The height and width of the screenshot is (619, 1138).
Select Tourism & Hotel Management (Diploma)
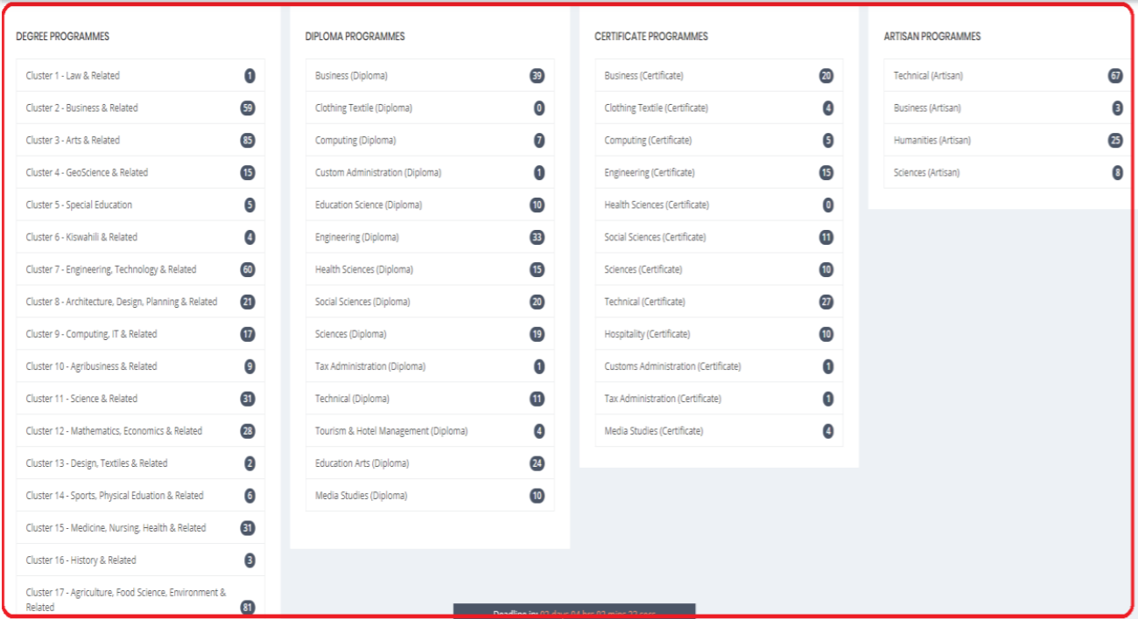pyautogui.click(x=391, y=431)
